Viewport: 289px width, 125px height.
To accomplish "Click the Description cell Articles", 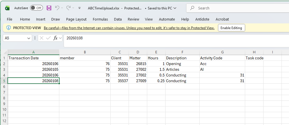I will click(x=182, y=69).
